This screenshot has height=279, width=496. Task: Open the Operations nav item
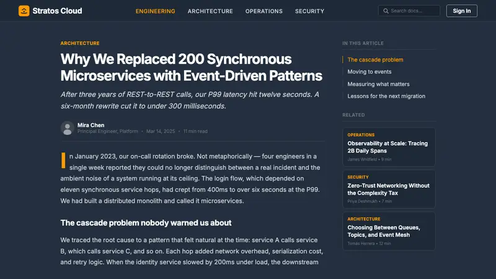click(264, 11)
